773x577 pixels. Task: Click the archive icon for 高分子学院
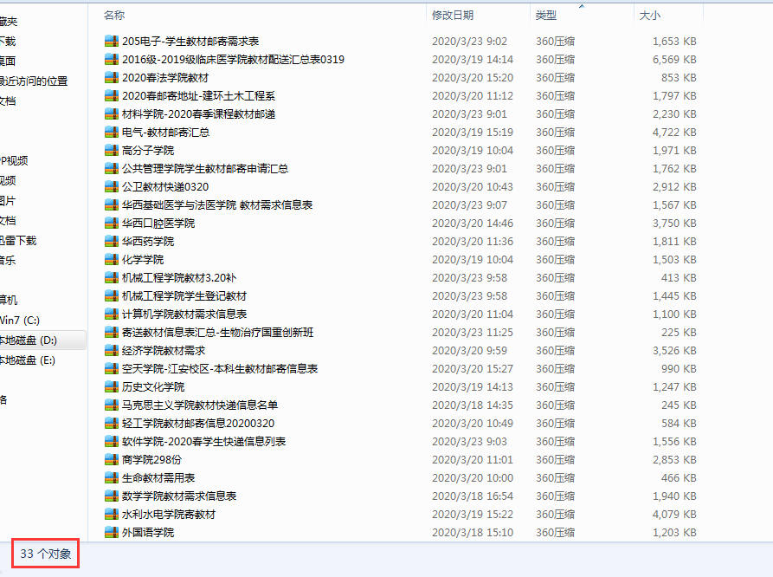[111, 151]
